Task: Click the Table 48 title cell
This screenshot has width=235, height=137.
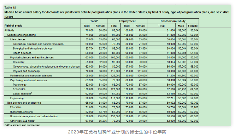Action: click(x=10, y=8)
